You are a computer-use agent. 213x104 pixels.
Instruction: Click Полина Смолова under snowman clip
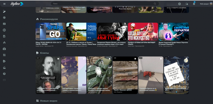click(x=67, y=92)
